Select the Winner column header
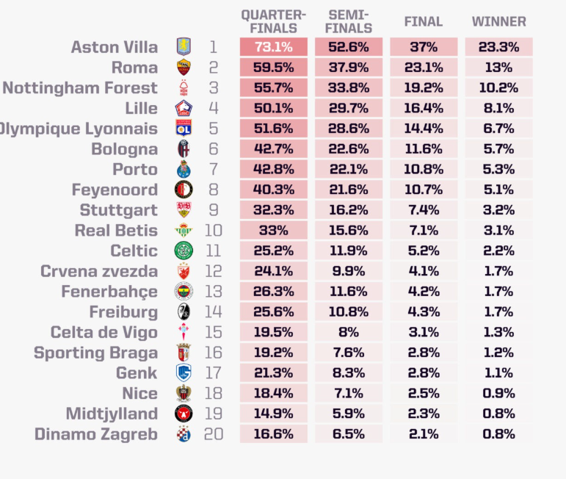The height and width of the screenshot is (479, 566). pos(499,22)
